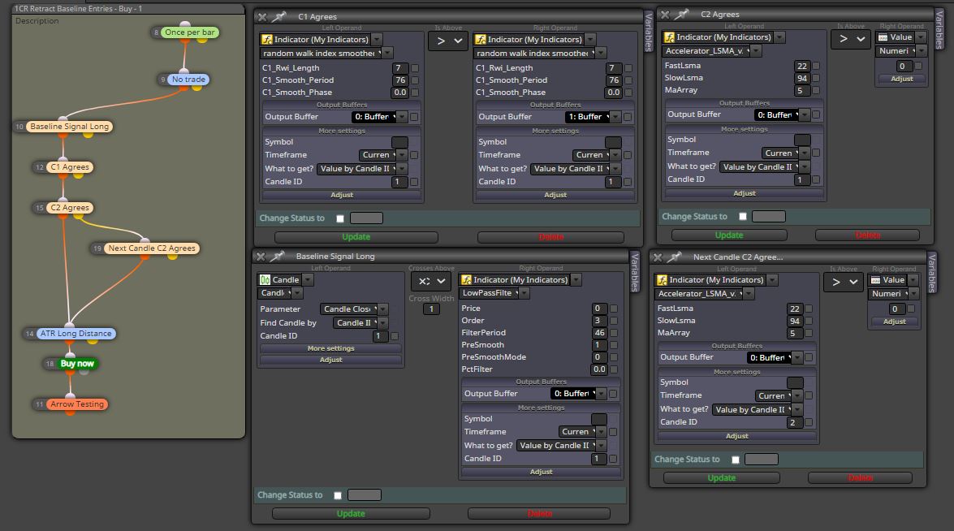Close the Next Candle C2 Agrees panel
Screen dimensions: 954x531
coord(657,257)
